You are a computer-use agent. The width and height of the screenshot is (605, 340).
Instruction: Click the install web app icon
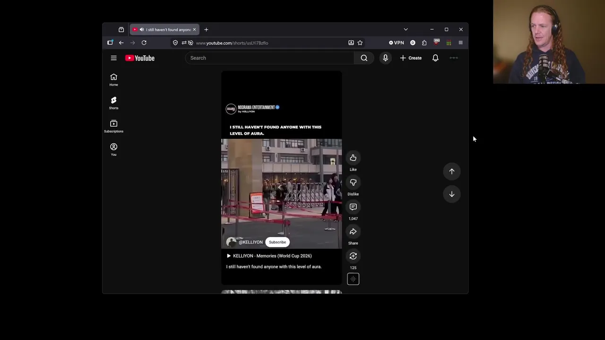tap(351, 43)
